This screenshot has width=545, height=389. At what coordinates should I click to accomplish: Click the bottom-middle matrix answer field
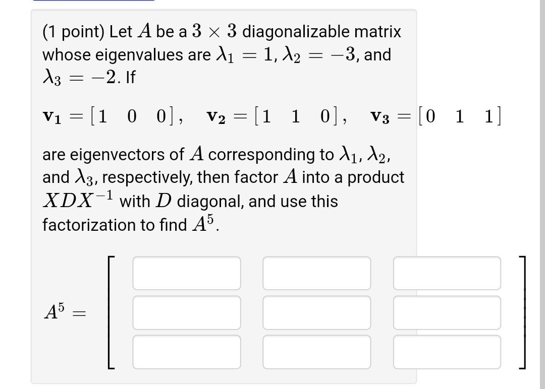point(316,351)
